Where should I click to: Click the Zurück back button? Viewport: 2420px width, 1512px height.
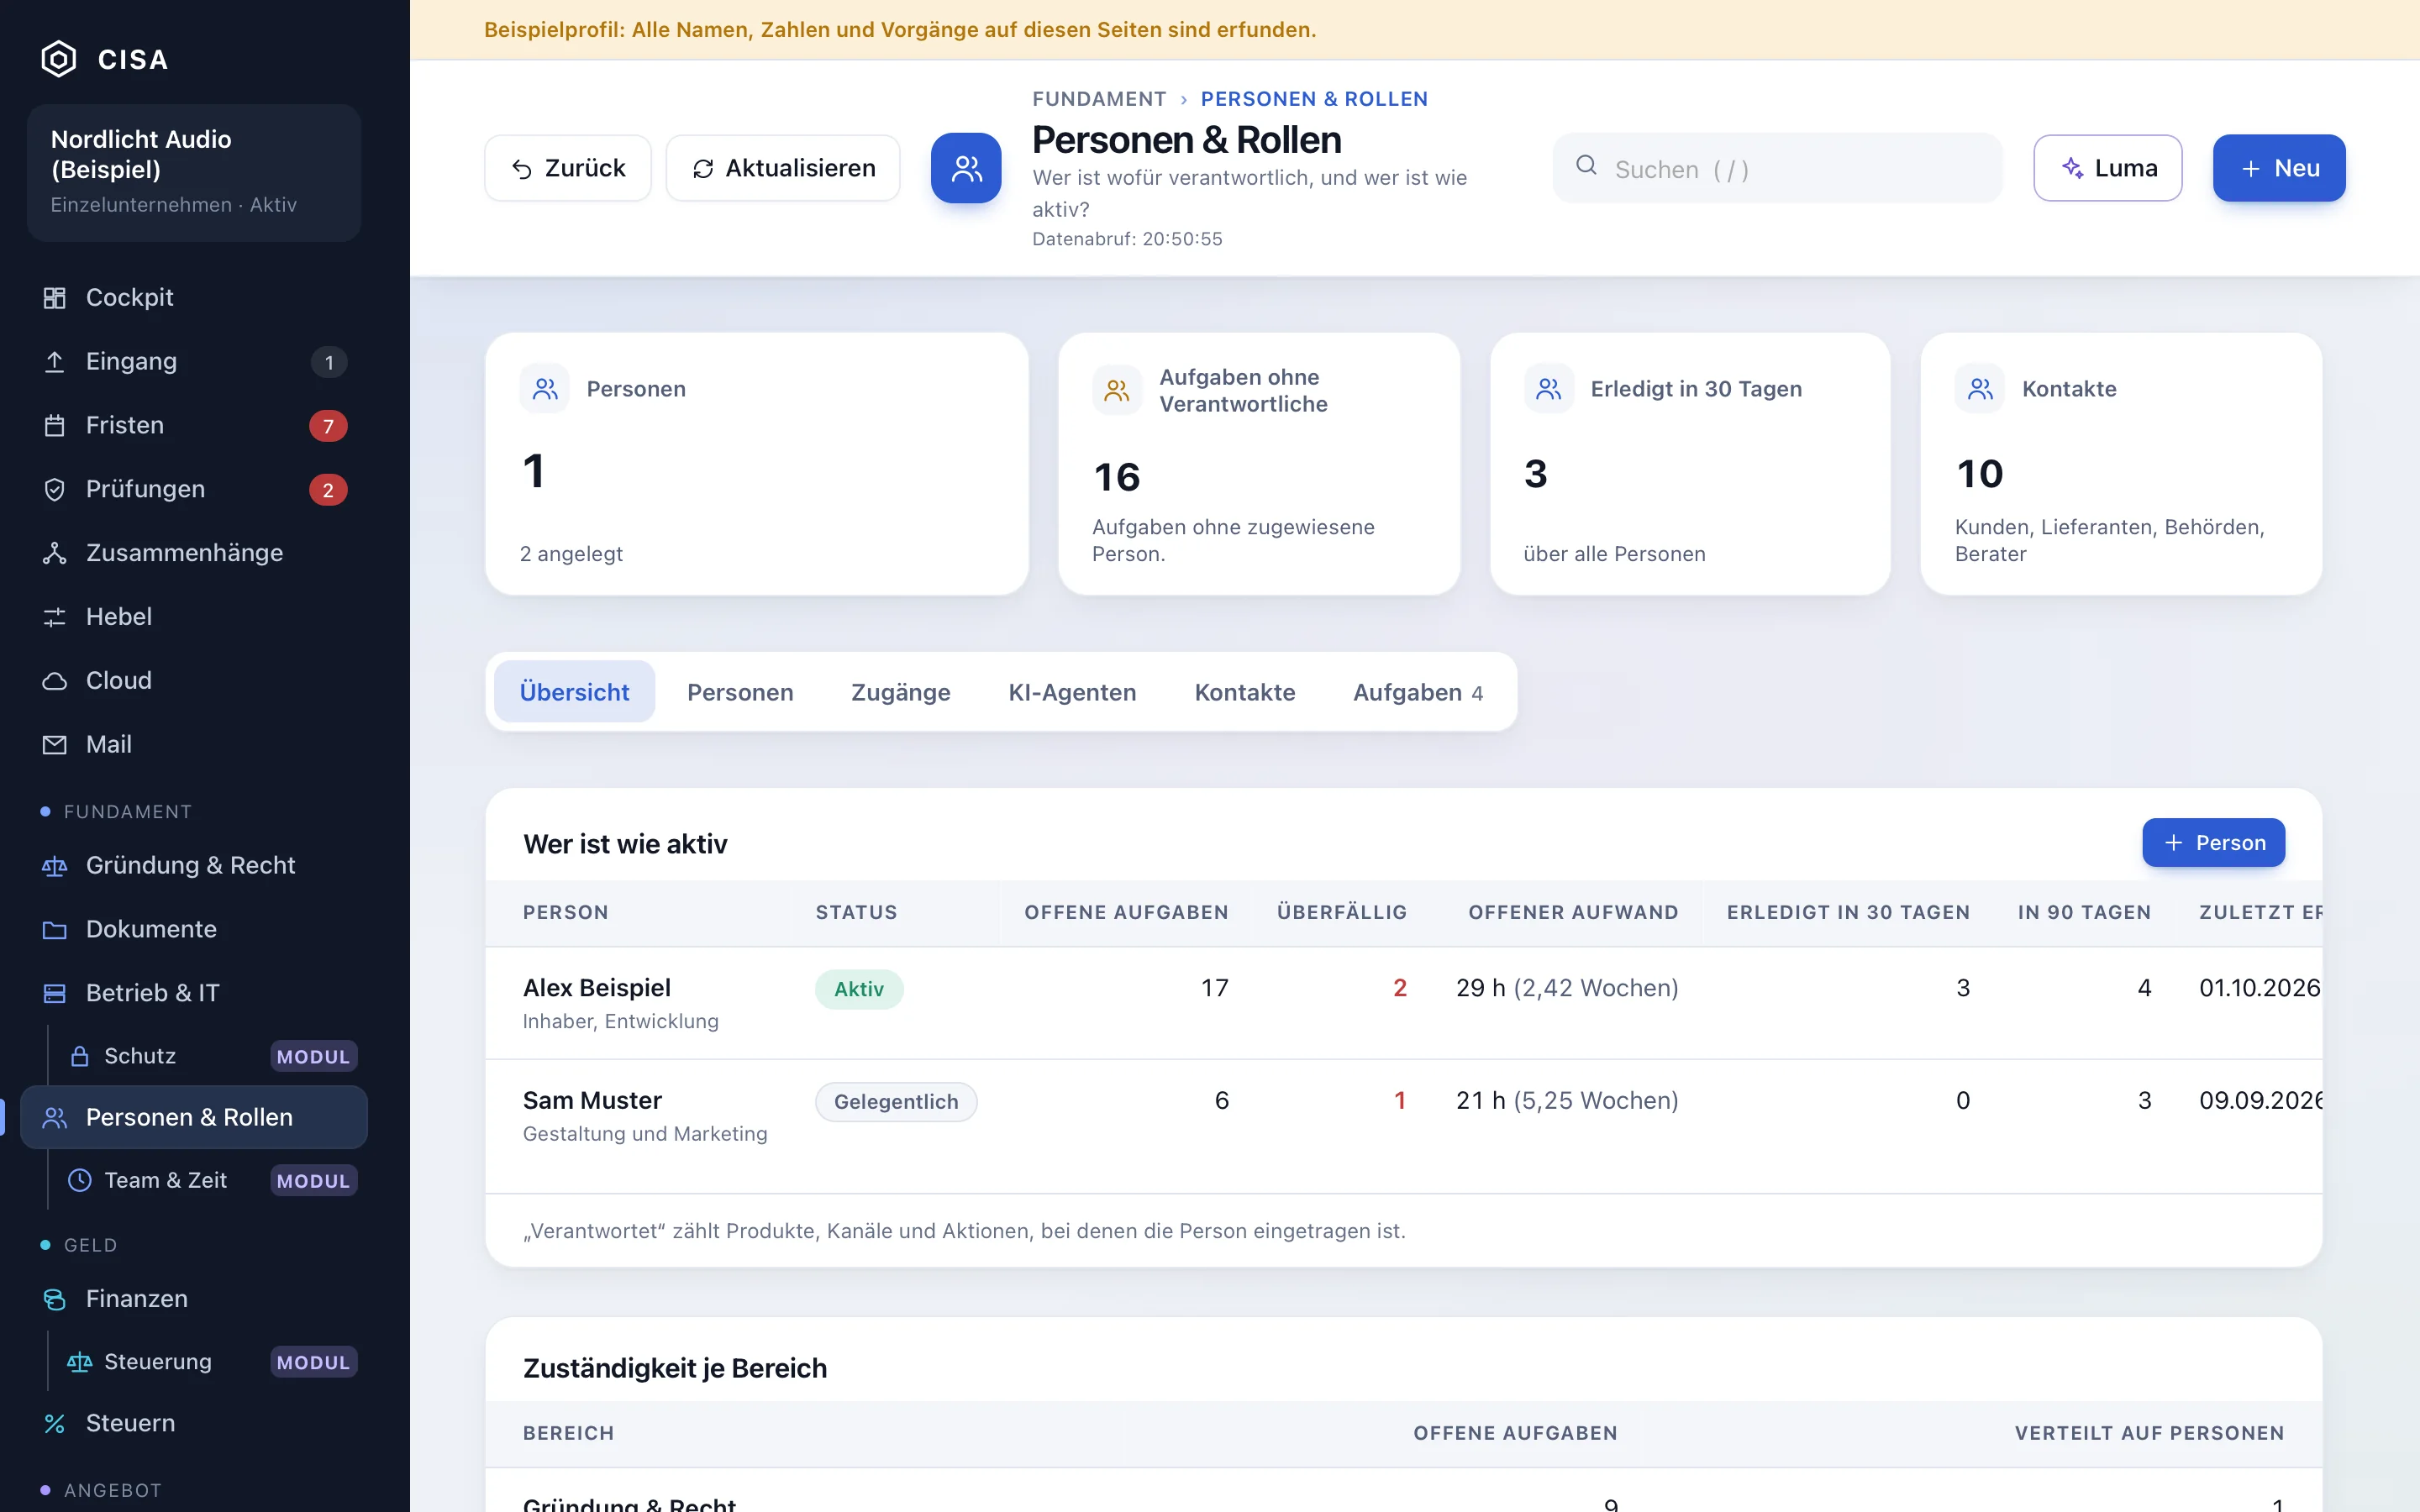click(568, 168)
